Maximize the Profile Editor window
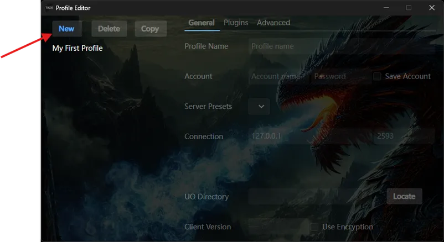Screen dimensions: 444x242 point(409,8)
